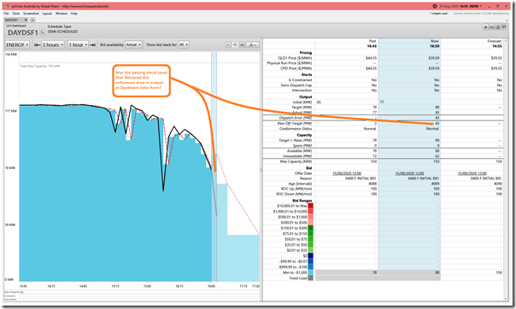Open the ENERGY commodity dropdown
Screen dimensions: 516x309
(x=17, y=44)
